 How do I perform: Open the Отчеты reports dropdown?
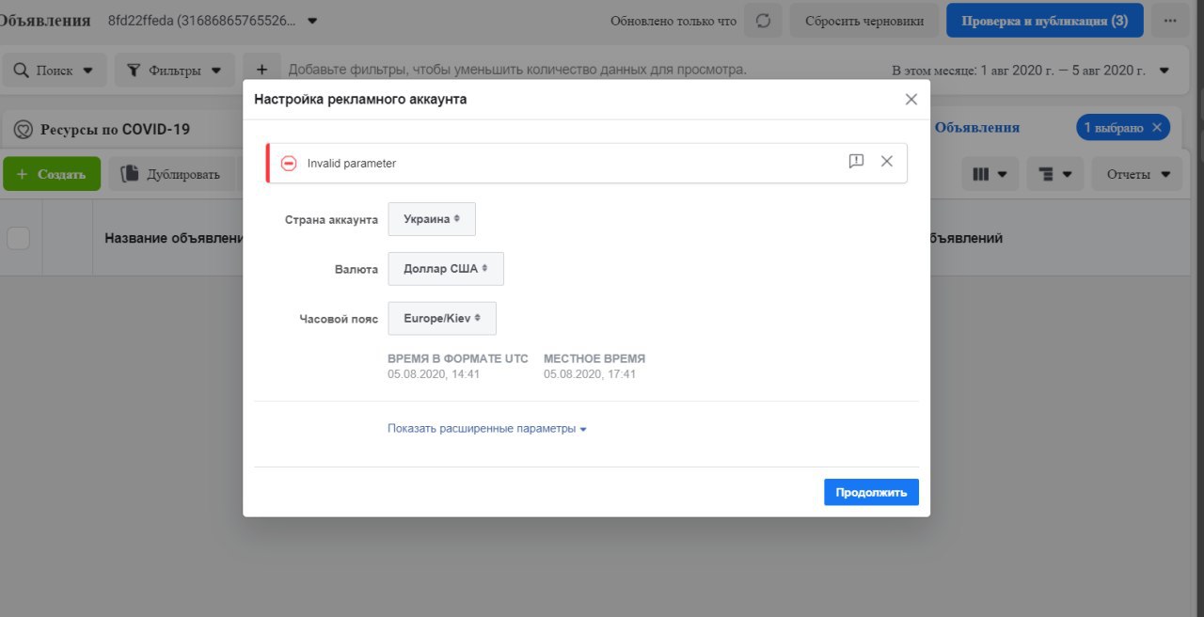(1137, 174)
